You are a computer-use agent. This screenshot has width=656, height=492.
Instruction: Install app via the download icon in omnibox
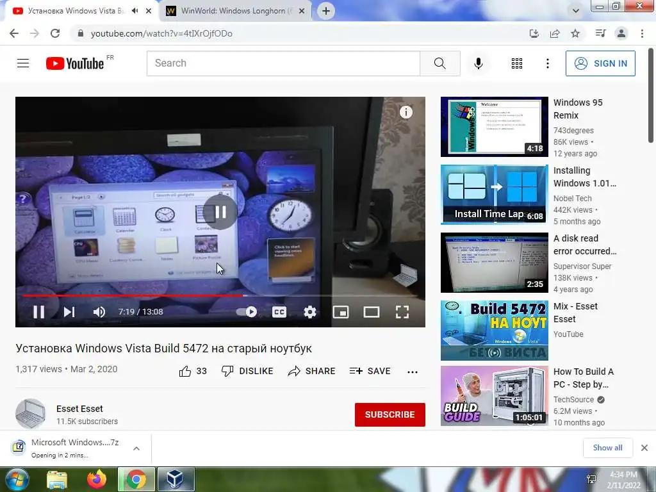(x=534, y=33)
